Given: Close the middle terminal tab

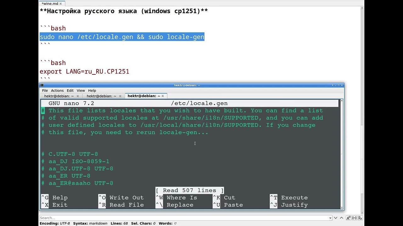Looking at the screenshot, I should pyautogui.click(x=120, y=96).
